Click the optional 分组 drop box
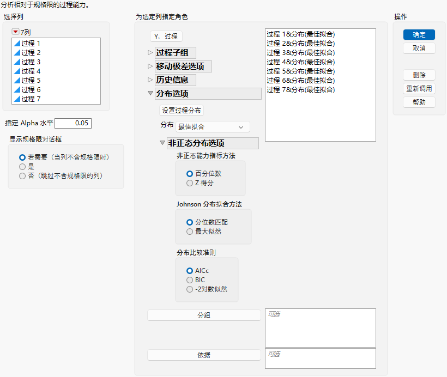Screen dimensions: 447x377 click(321, 328)
